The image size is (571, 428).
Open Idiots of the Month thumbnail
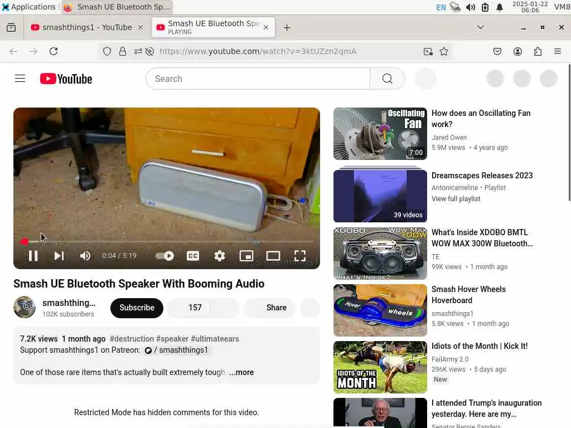pos(380,367)
